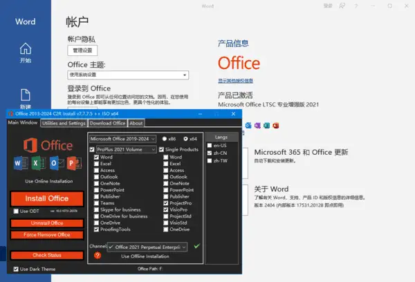415x282 pixels.
Task: Open the ProPlus 2021 Volume dropdown
Action: pos(127,149)
